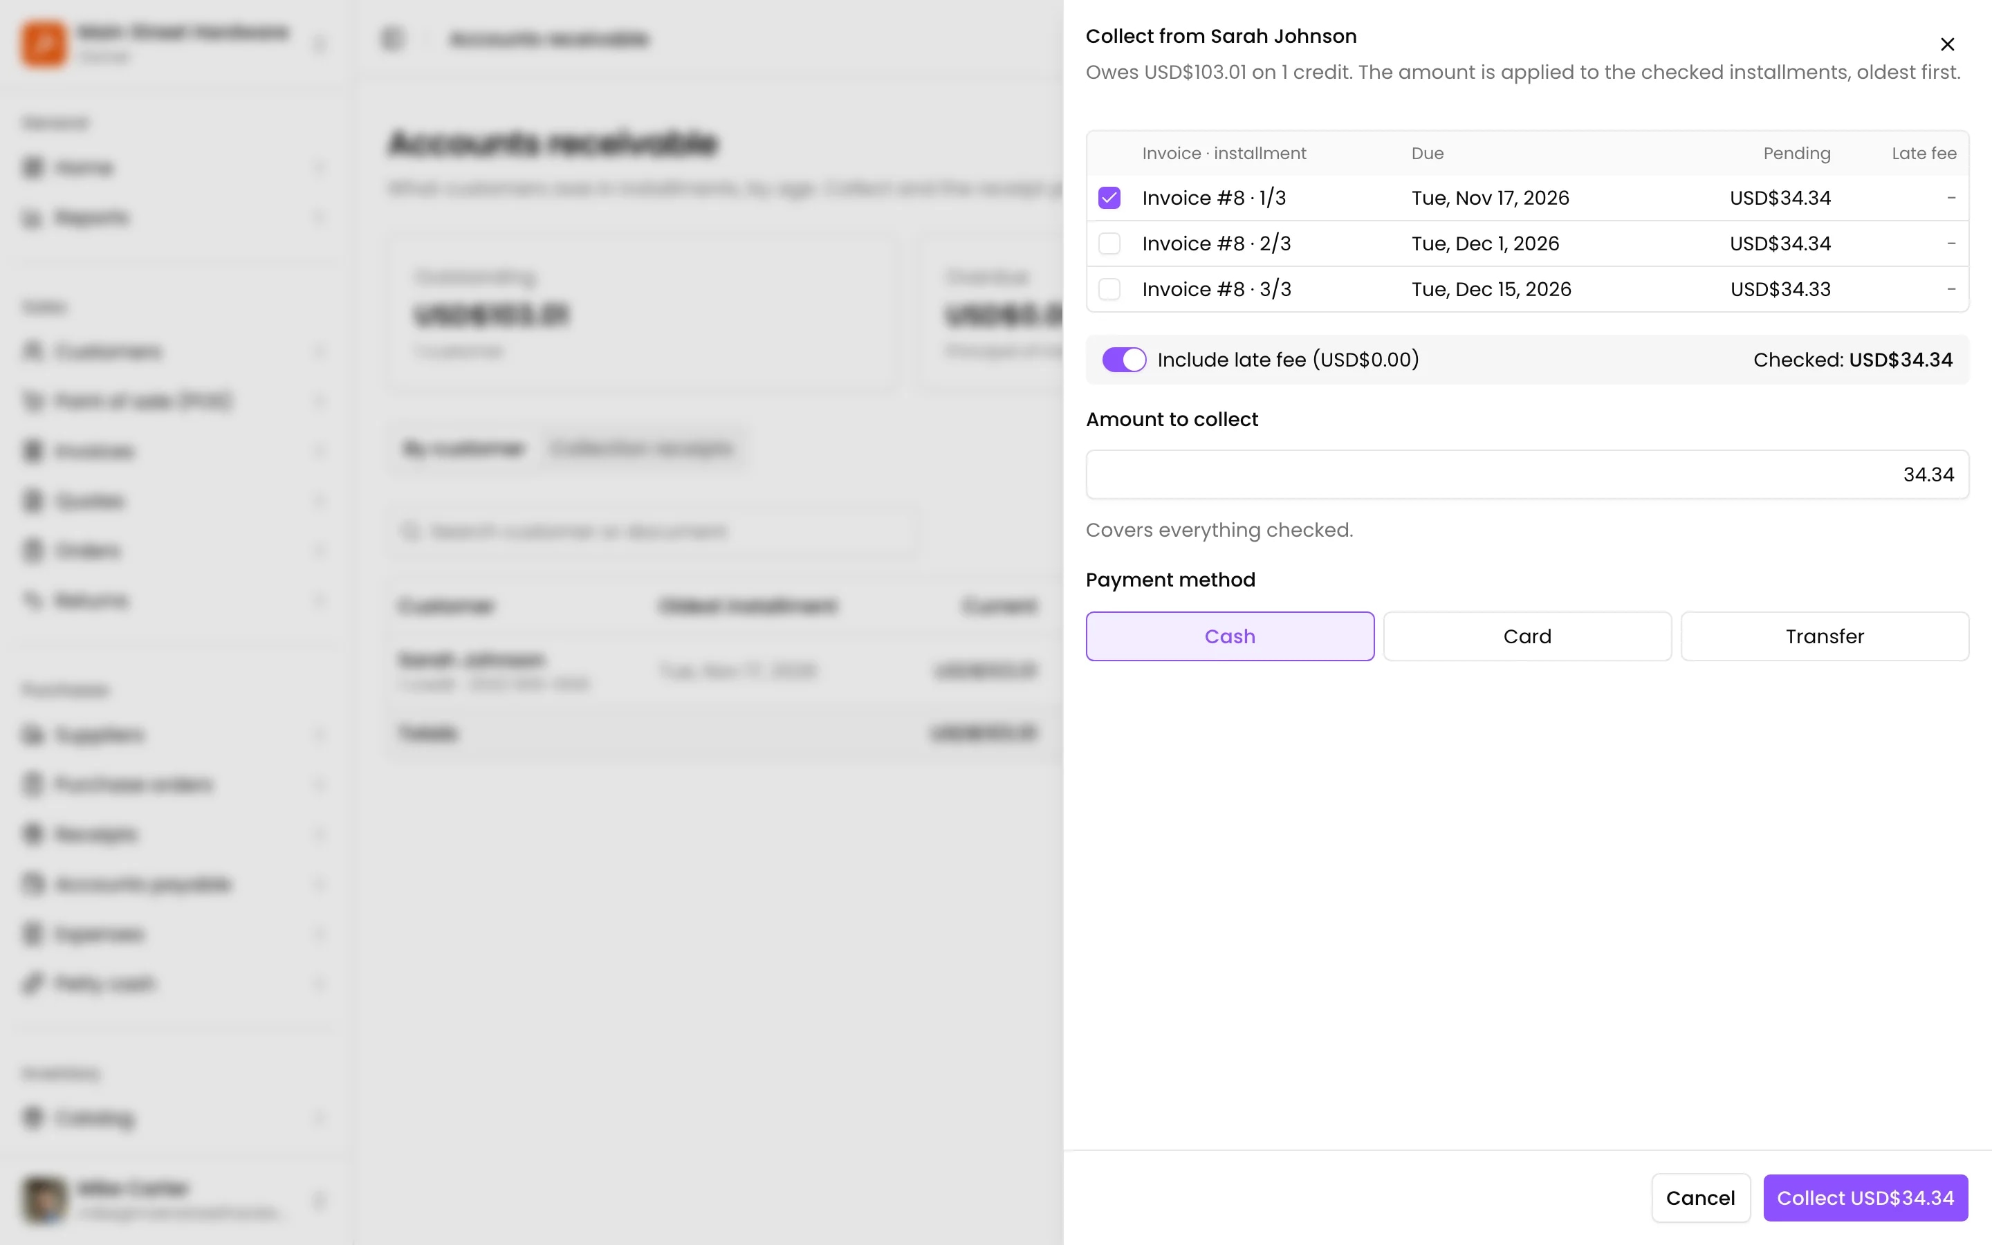Toggle the Include late fee switch
1992x1245 pixels.
point(1123,360)
